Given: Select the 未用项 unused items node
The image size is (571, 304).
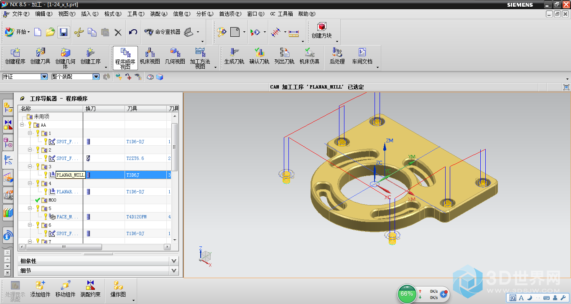Looking at the screenshot, I should (41, 117).
